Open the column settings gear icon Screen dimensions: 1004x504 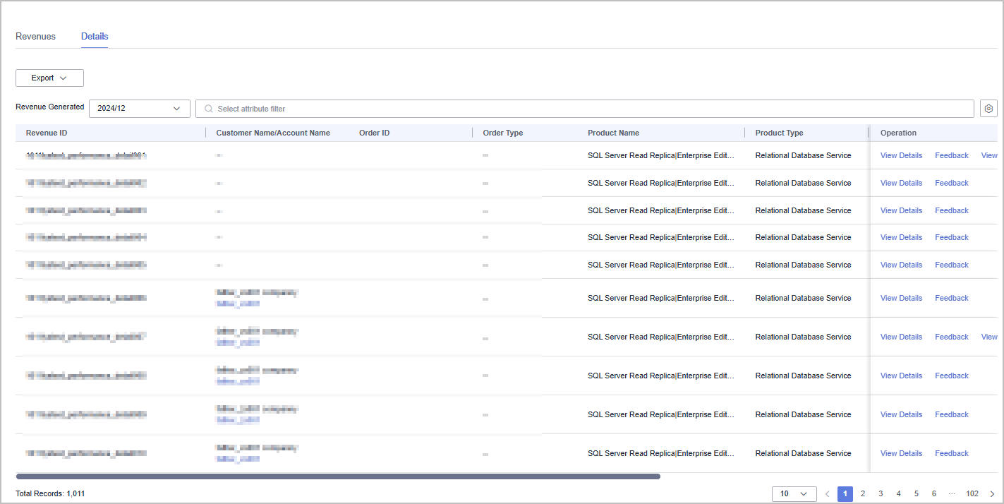pyautogui.click(x=988, y=109)
